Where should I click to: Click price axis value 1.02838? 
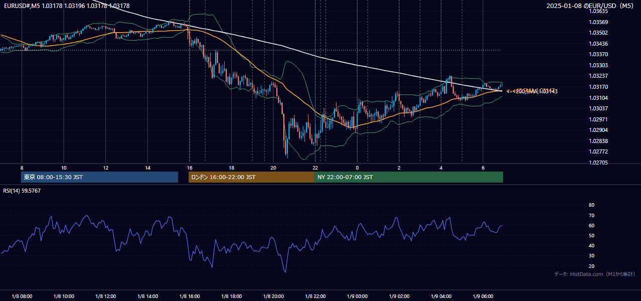(598, 141)
